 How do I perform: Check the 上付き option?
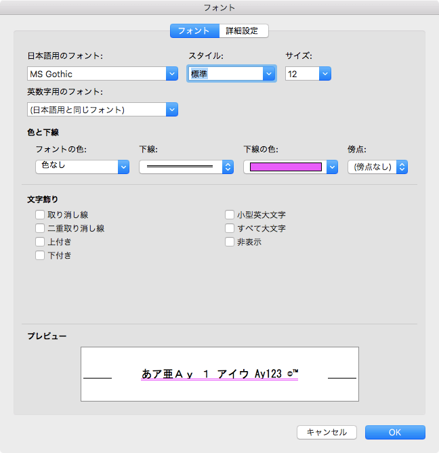pyautogui.click(x=41, y=242)
